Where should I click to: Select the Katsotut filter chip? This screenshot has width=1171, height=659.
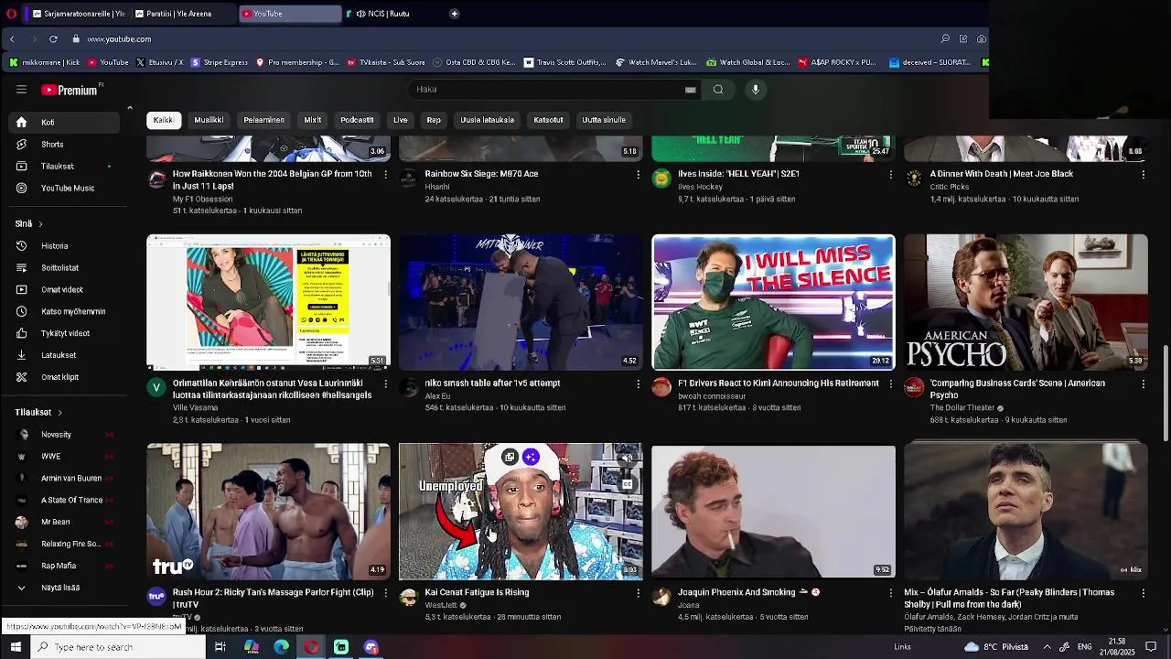(x=549, y=120)
